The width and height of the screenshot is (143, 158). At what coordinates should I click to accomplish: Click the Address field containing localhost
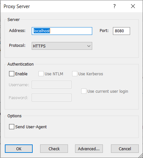[62, 31]
